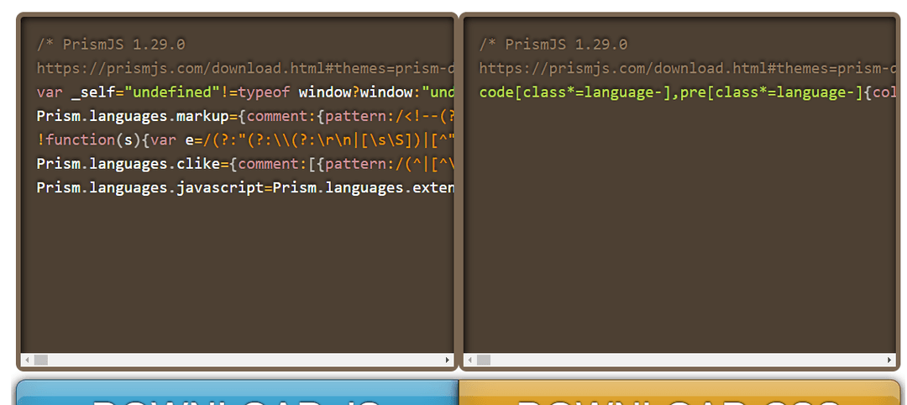This screenshot has height=405, width=907.
Task: Click the prismjs.com URL line in CSS panel
Action: click(688, 68)
